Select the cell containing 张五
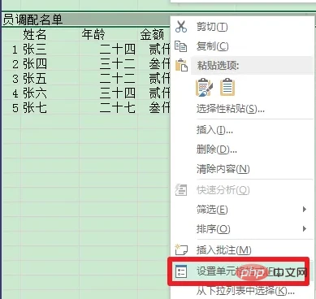 click(50, 79)
